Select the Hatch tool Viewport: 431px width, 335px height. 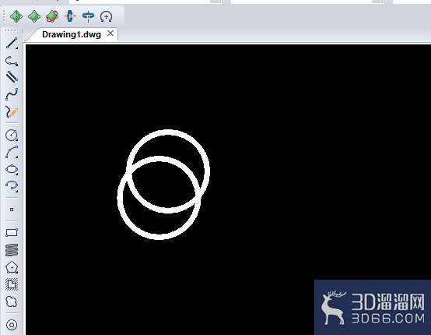pos(12,284)
